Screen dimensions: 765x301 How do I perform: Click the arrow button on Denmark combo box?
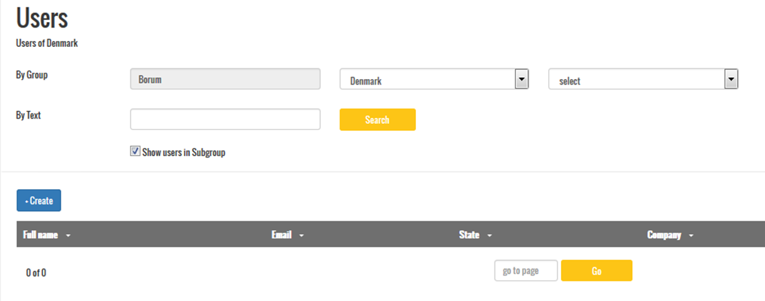[x=521, y=80]
